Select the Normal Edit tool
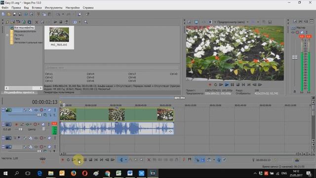 [x=121, y=160]
